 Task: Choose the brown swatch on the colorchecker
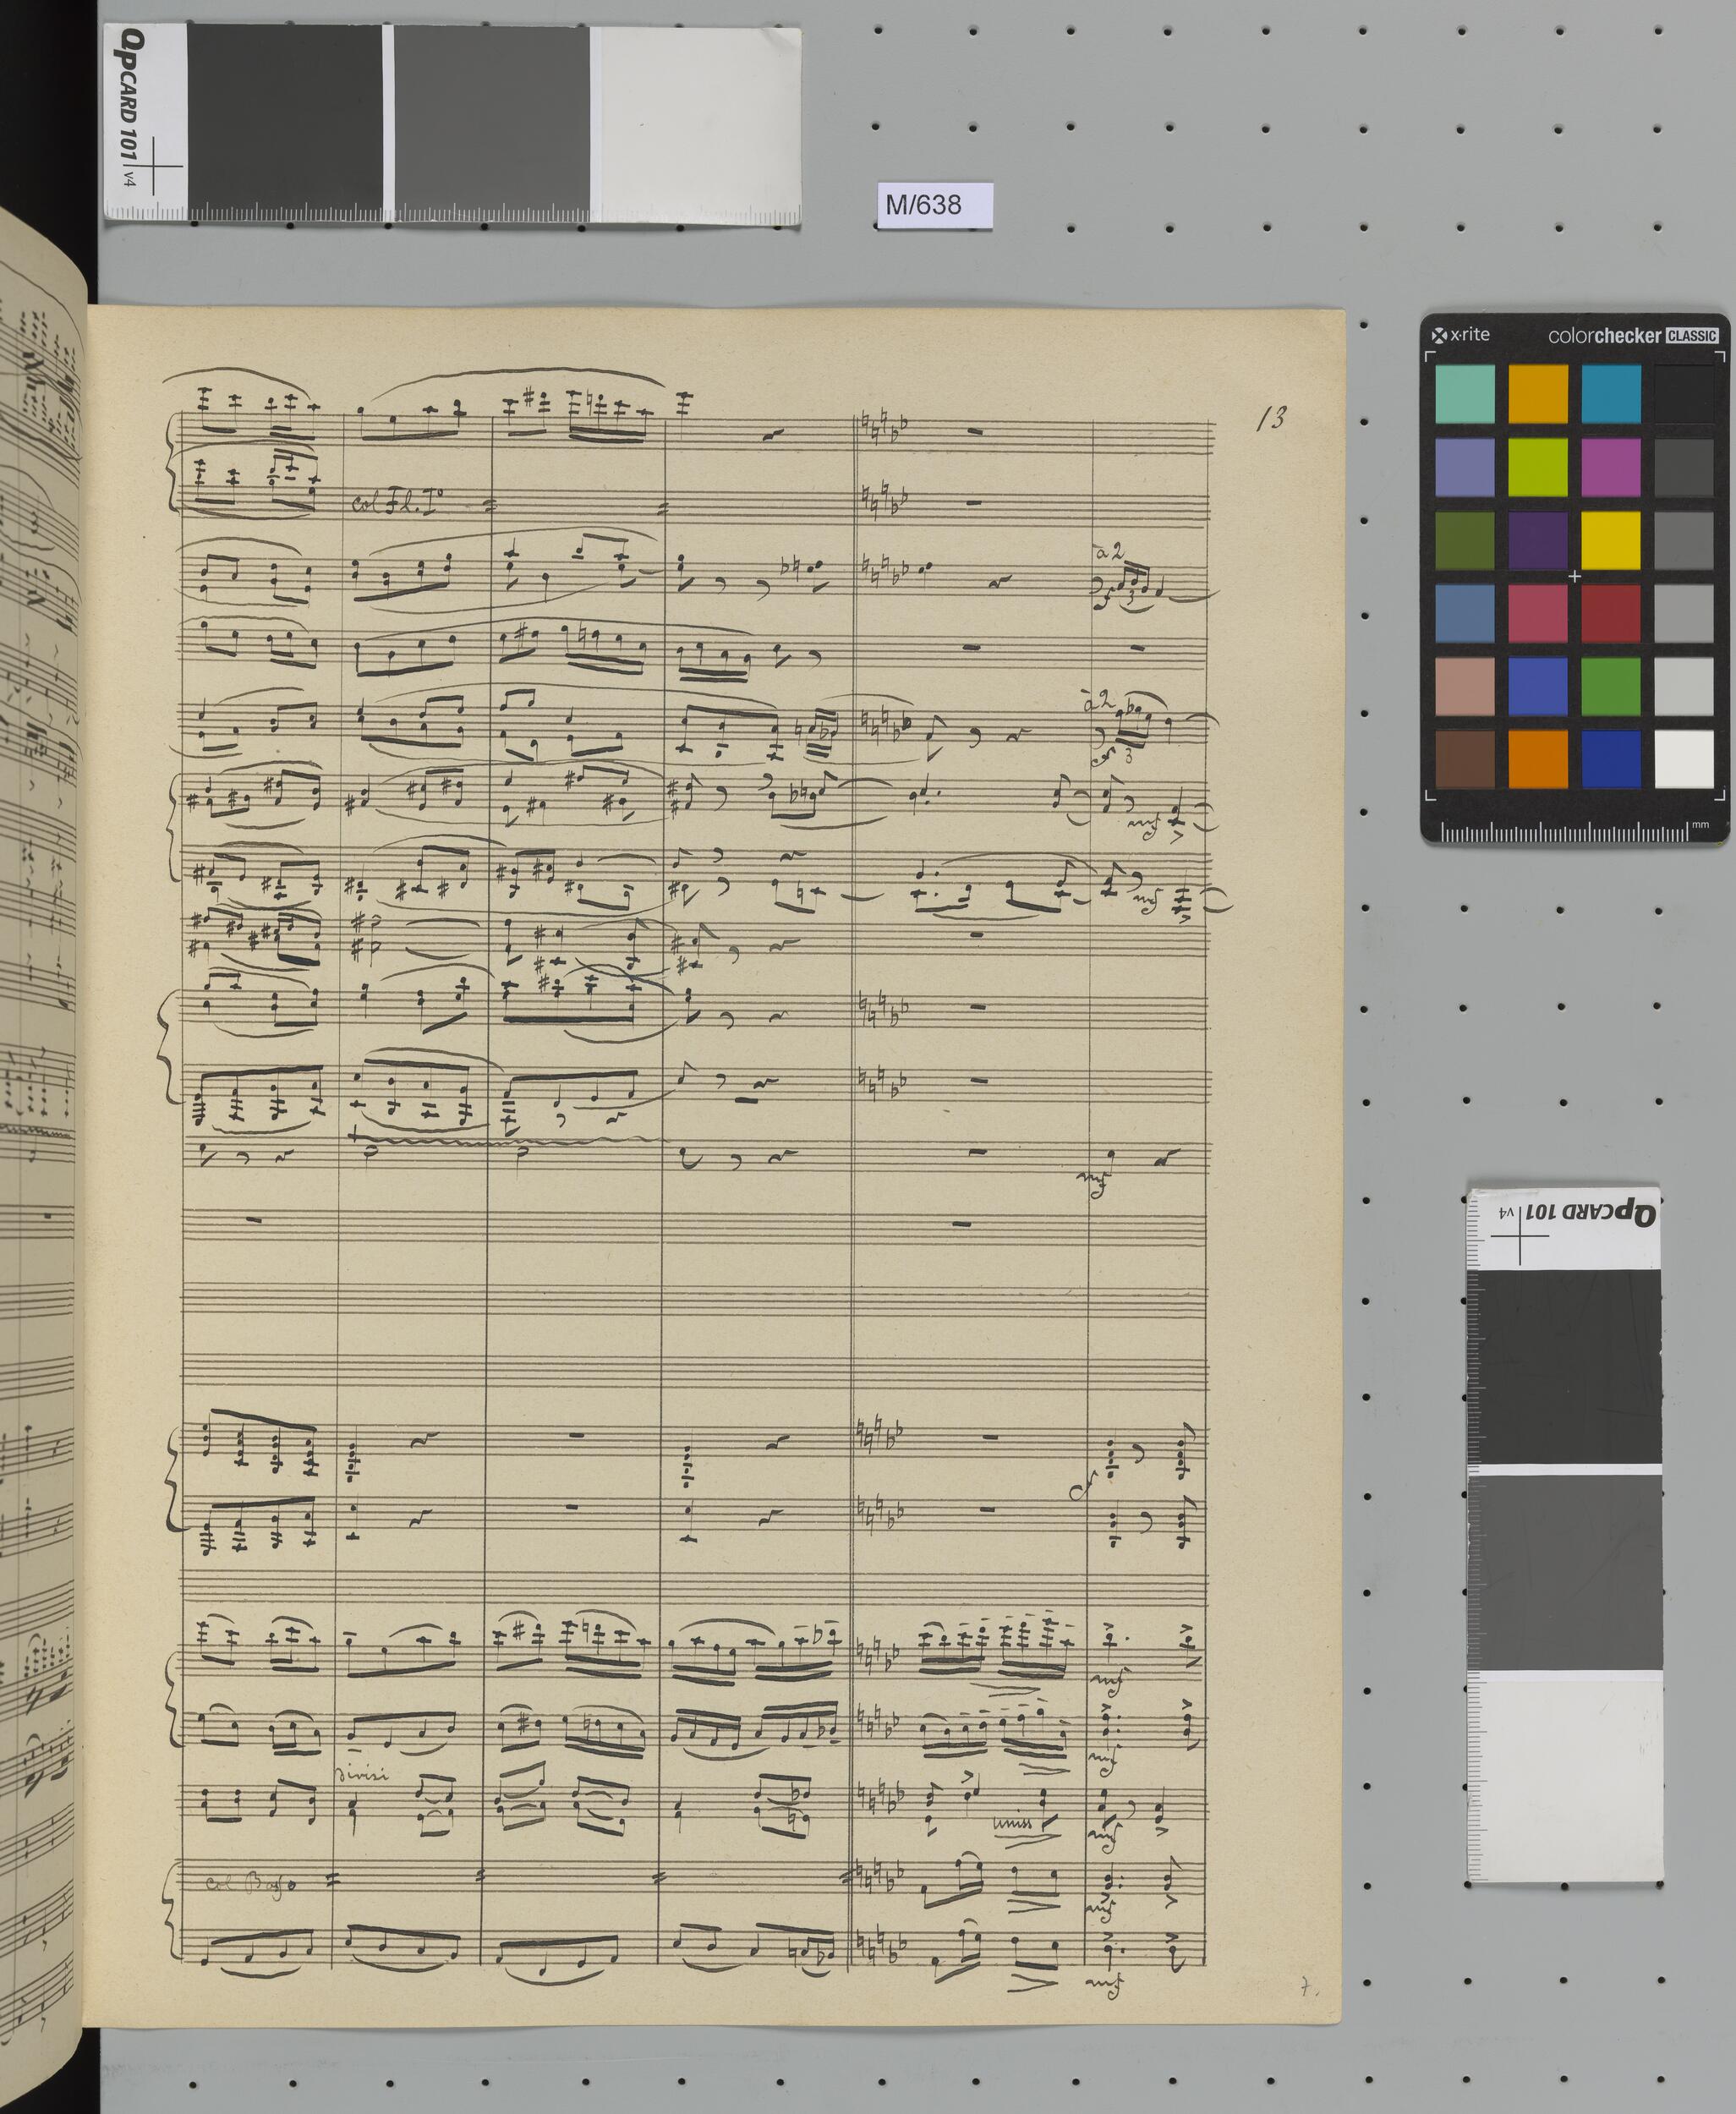click(1465, 759)
